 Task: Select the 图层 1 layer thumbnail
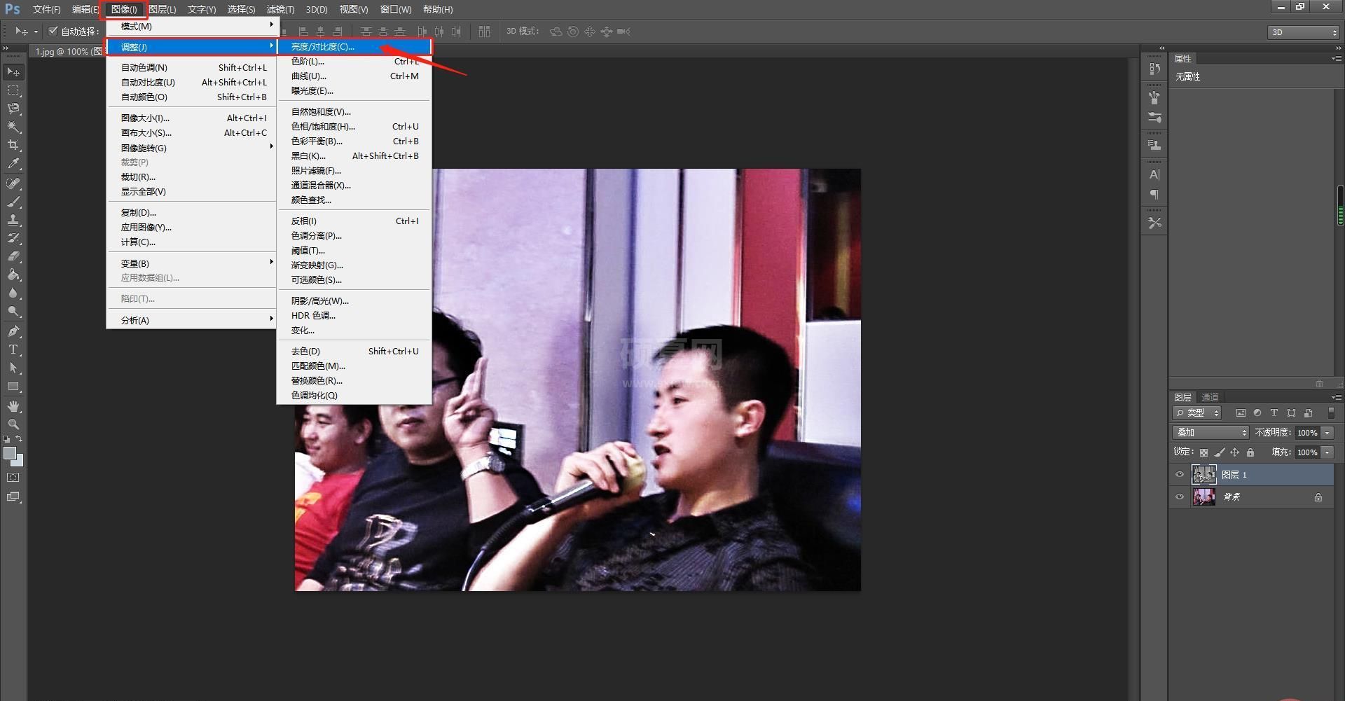pos(1203,475)
